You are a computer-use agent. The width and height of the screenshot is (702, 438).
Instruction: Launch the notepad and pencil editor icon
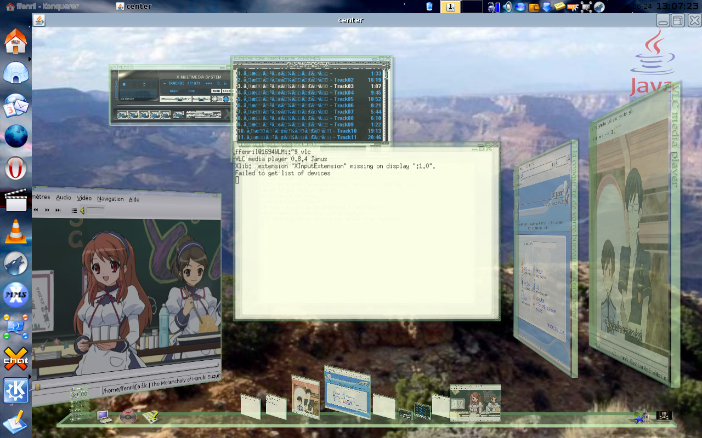(x=15, y=422)
